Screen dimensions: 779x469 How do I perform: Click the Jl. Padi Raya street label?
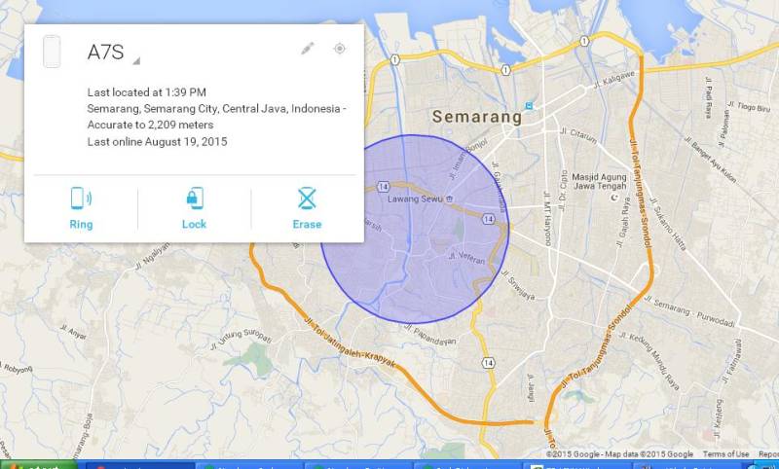coord(708,97)
